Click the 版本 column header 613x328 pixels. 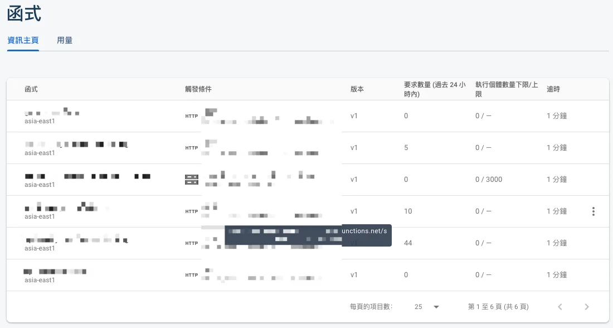pyautogui.click(x=356, y=89)
